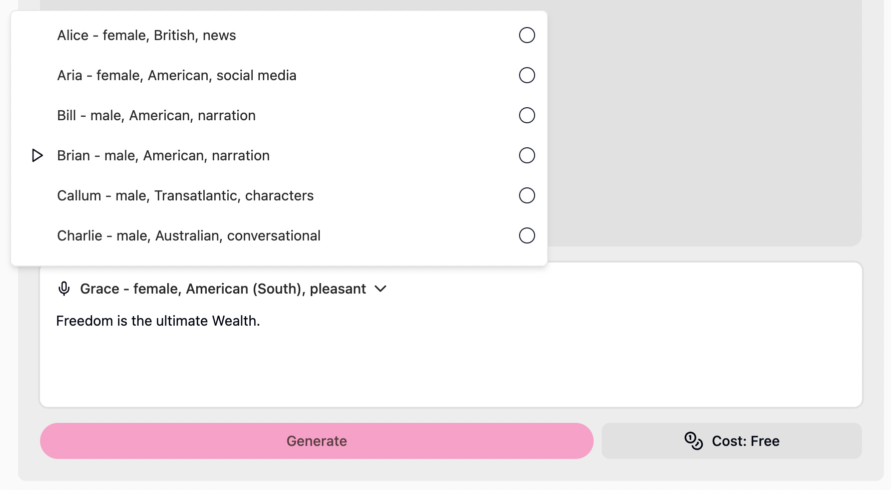Select Callum - male, Transatlantic, characters
Image resolution: width=891 pixels, height=490 pixels.
[x=279, y=195]
